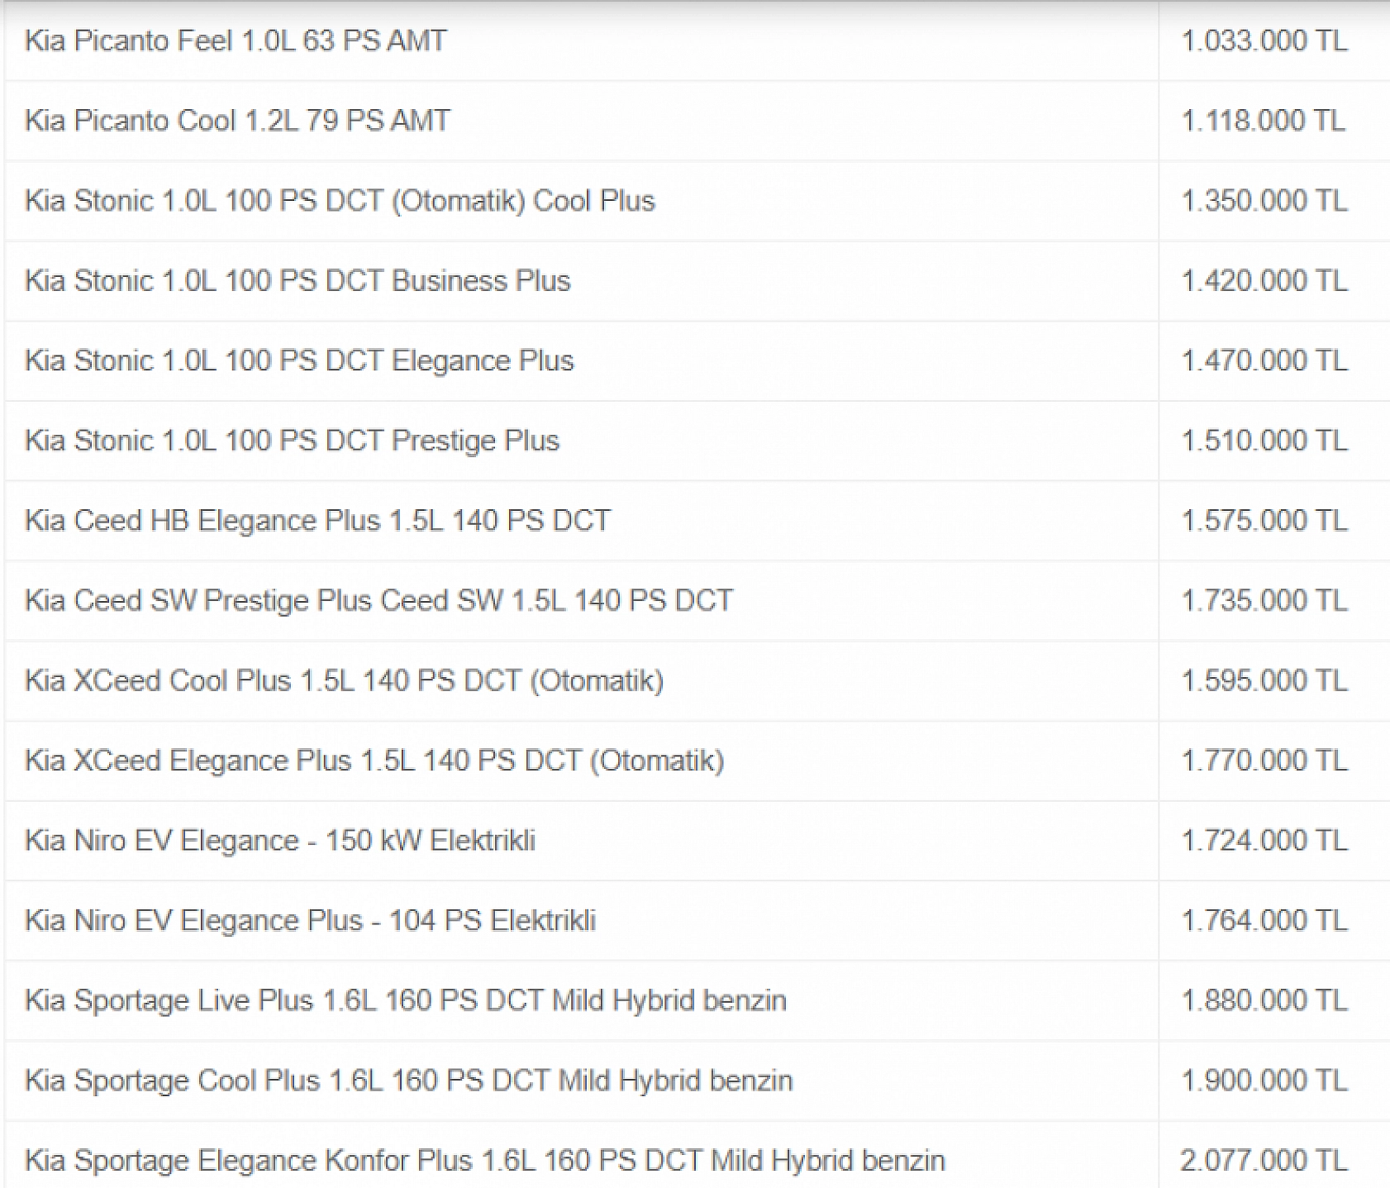Select Kia Ceed SW Prestige Plus entry
Viewport: 1390px width, 1188px height.
(378, 601)
